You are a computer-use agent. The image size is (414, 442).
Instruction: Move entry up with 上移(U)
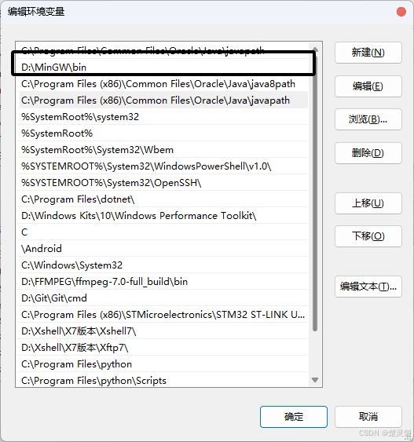368,203
